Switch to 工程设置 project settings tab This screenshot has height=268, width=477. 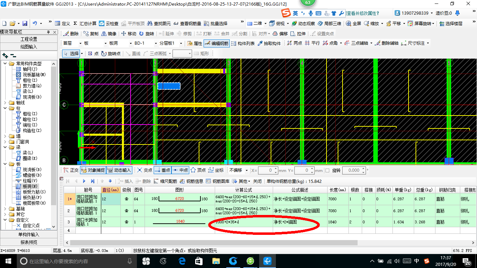tap(29, 39)
